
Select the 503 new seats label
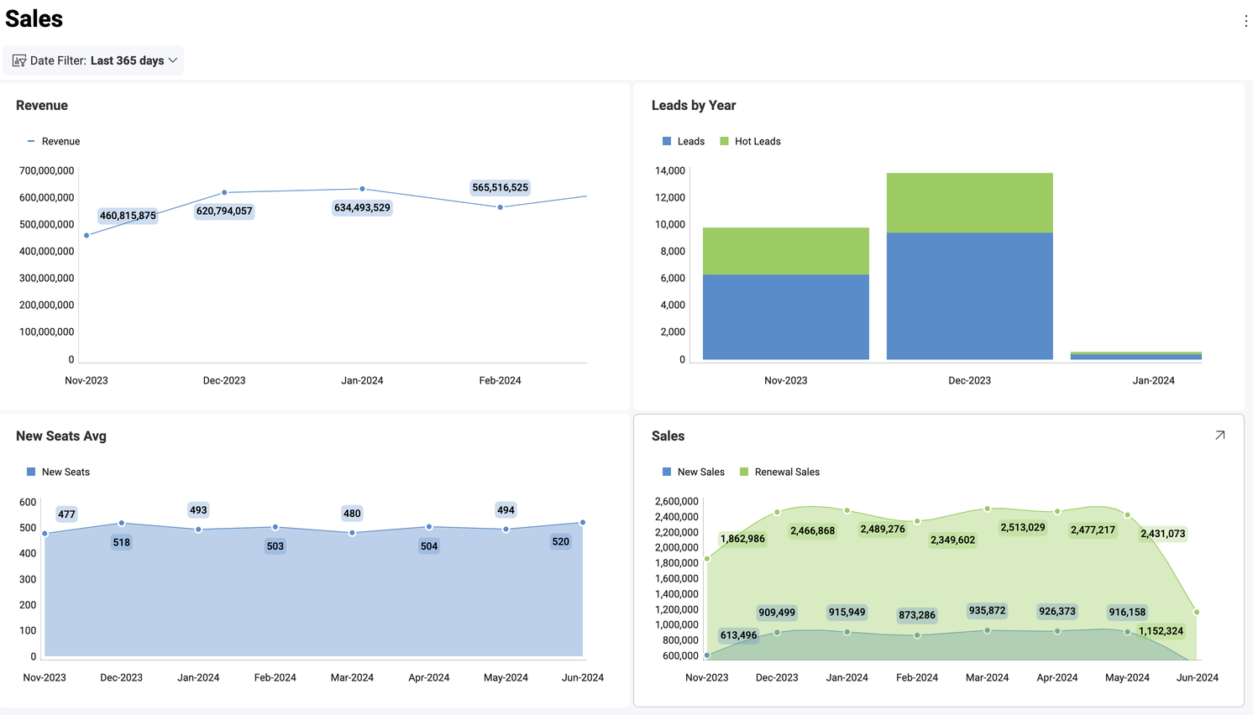(275, 545)
